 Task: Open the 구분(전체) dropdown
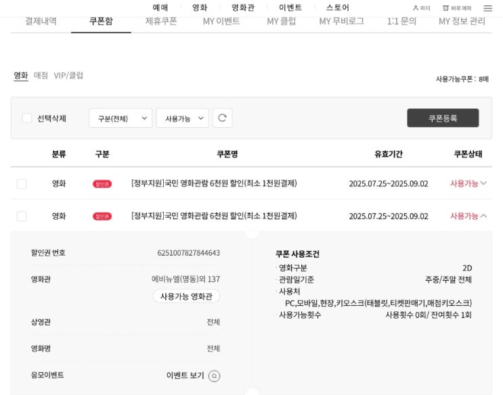[121, 118]
